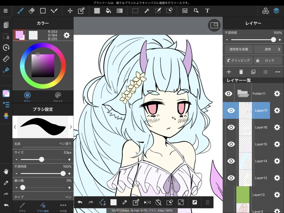Click the foreground pink color swatch
Image resolution: width=284 pixels, height=213 pixels.
(20, 35)
